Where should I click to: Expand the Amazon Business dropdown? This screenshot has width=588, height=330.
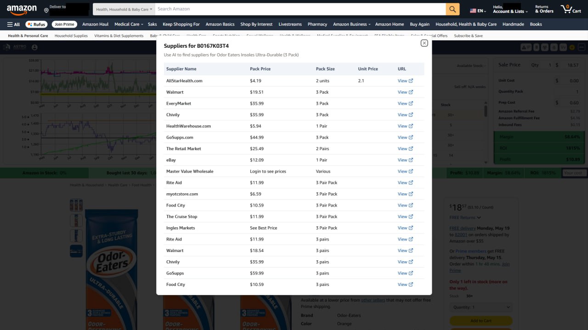click(352, 24)
